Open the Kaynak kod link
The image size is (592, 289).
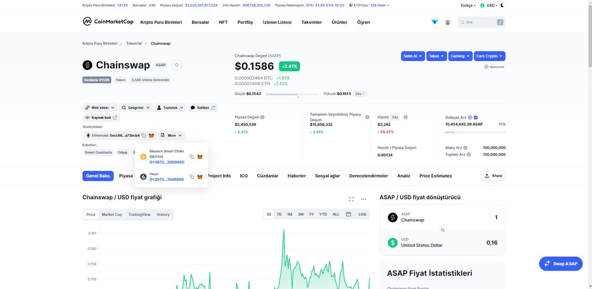click(101, 118)
